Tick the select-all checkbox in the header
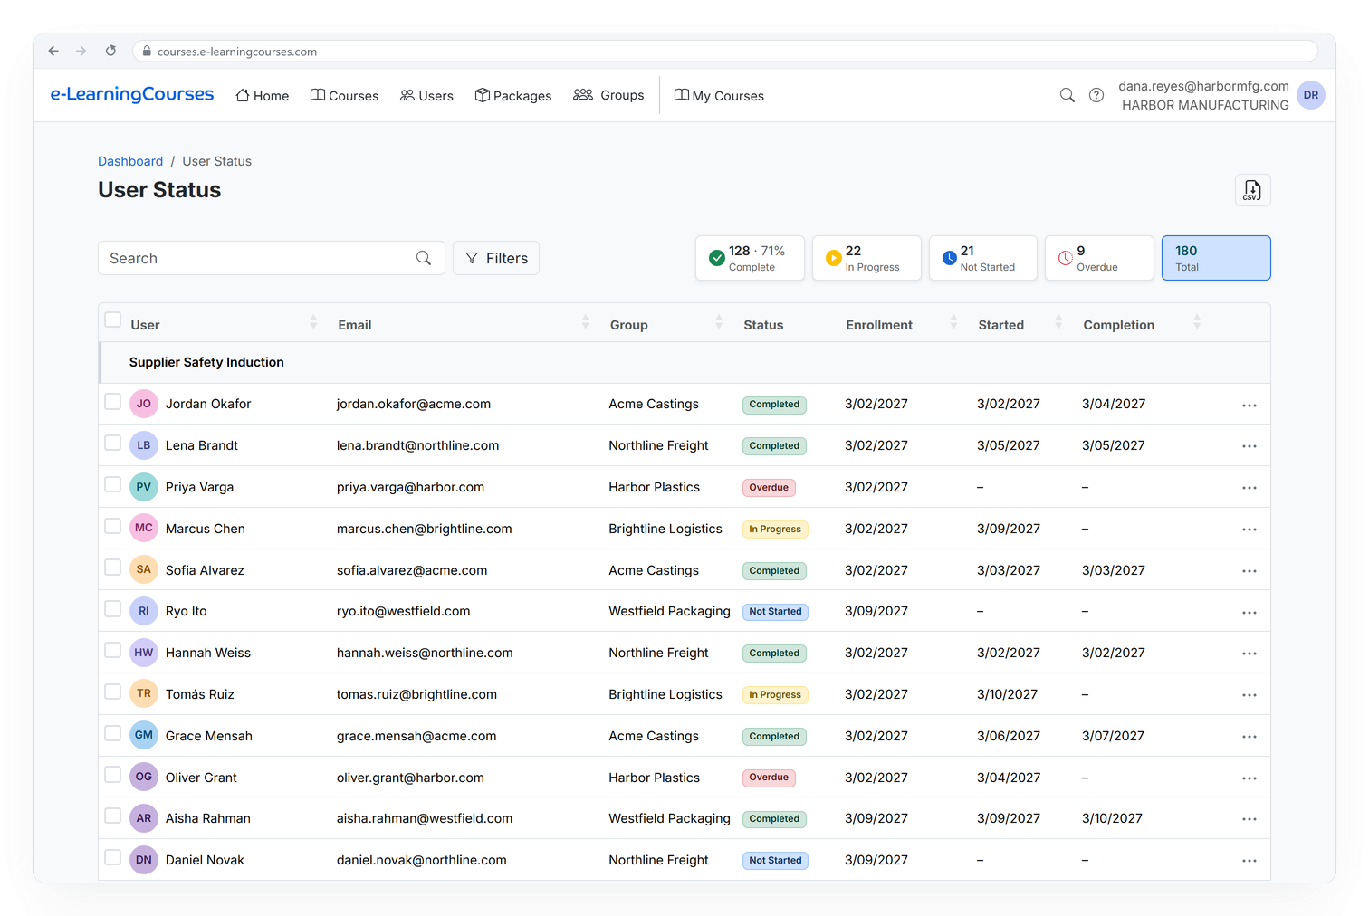The image size is (1369, 916). click(113, 320)
